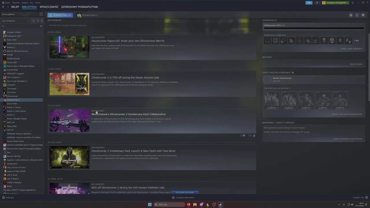370x208 pixels.
Task: Open the Gry menu
Action: coord(32,3)
